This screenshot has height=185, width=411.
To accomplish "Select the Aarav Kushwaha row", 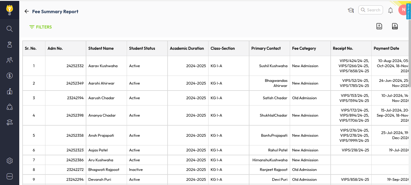I will click(103, 66).
